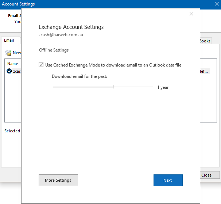Toggle the Use Cached Exchange Mode checkbox
The height and width of the screenshot is (204, 221).
pyautogui.click(x=41, y=65)
